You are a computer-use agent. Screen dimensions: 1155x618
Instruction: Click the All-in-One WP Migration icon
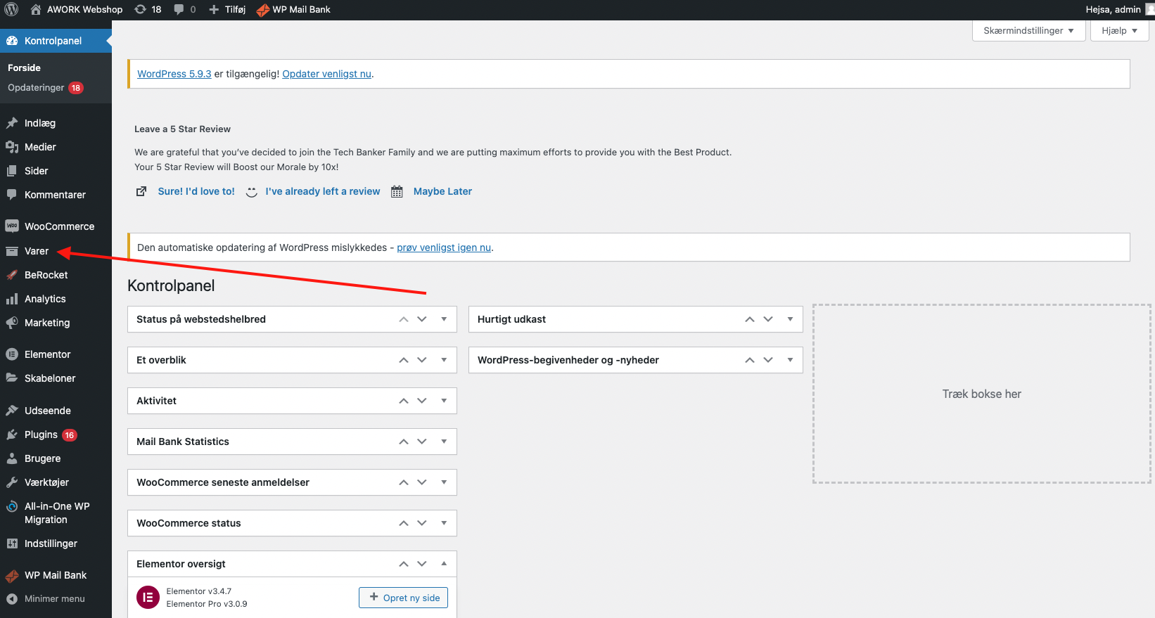coord(12,506)
